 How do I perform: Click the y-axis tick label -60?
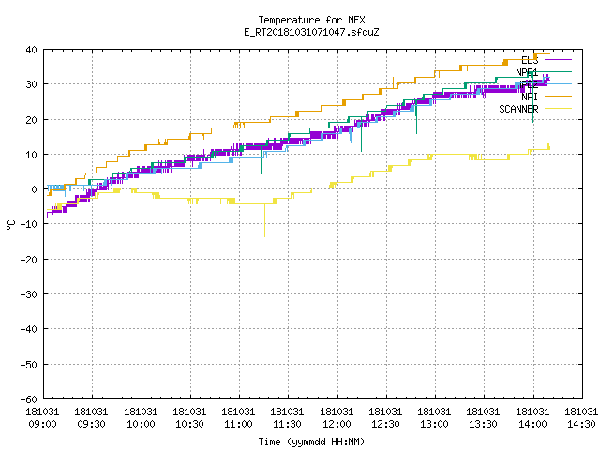pos(29,399)
